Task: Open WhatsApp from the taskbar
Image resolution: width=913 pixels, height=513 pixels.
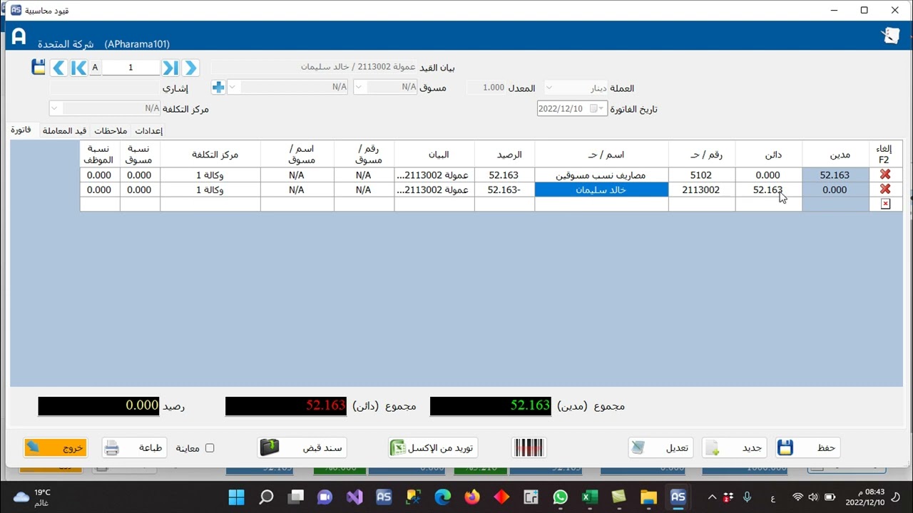Action: pyautogui.click(x=560, y=497)
